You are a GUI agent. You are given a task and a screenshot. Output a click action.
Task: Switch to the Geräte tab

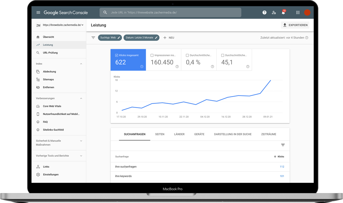point(199,134)
